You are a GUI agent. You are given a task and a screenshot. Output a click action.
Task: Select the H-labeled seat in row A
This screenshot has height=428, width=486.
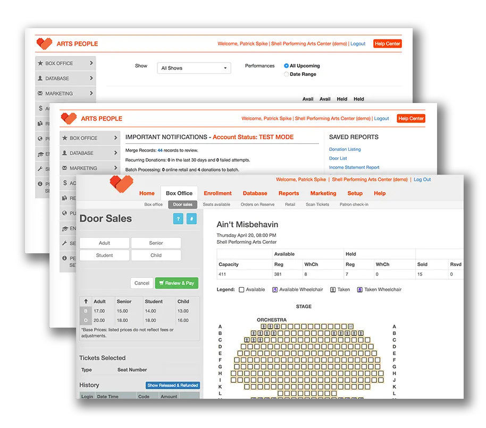tap(350, 327)
